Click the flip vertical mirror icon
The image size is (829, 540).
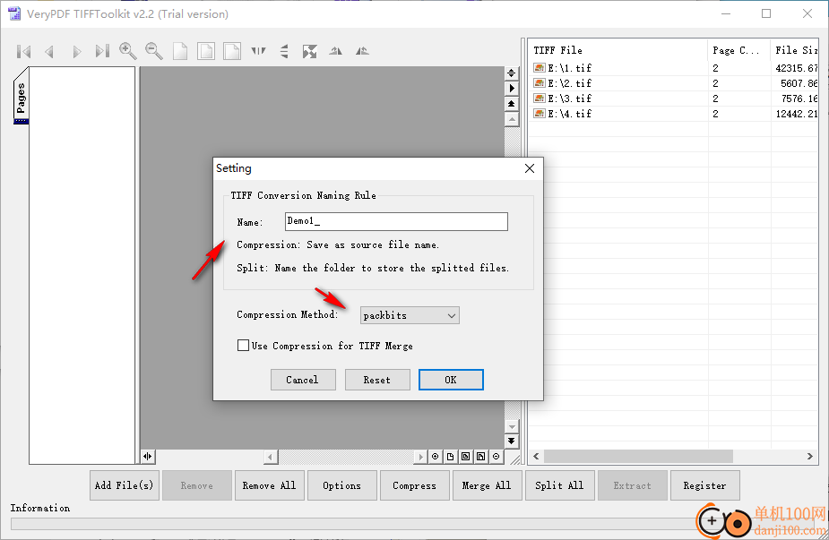[x=284, y=51]
